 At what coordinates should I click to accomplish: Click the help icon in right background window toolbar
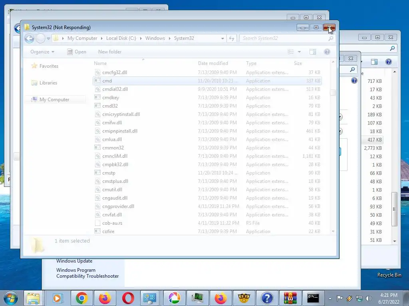tap(388, 62)
